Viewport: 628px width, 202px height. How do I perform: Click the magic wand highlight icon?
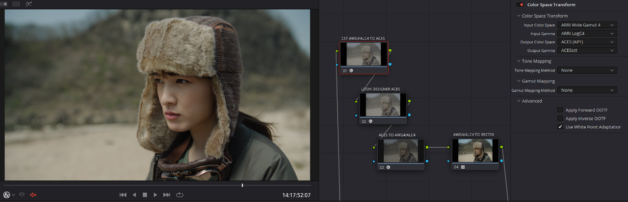[x=28, y=4]
